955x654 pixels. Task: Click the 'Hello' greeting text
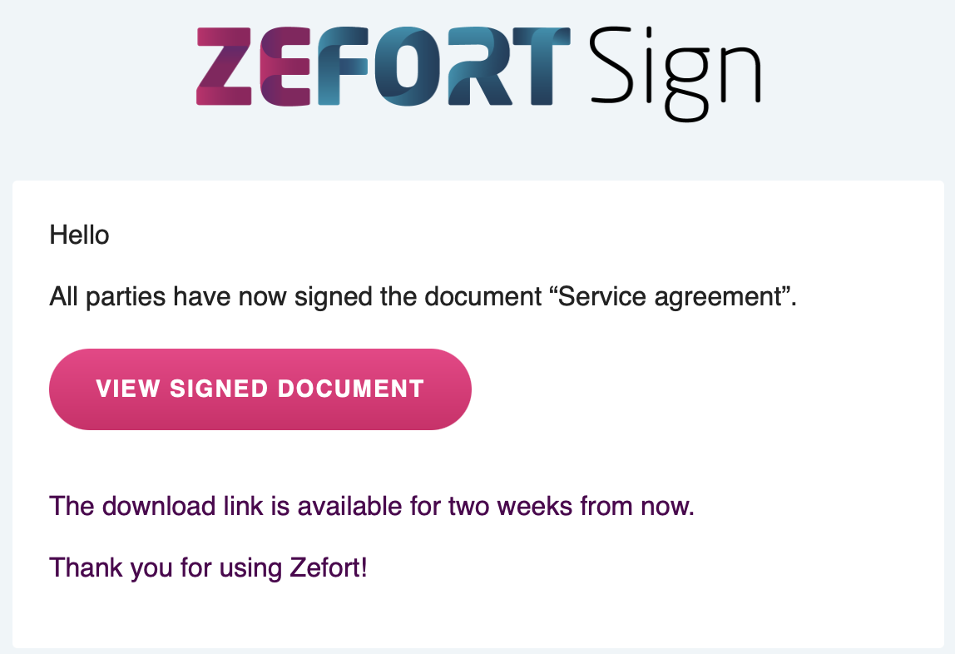(x=79, y=235)
